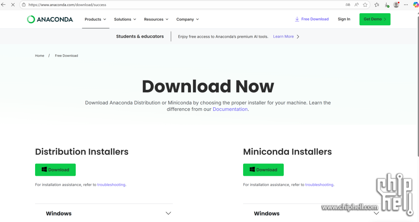Screen dimensions: 419x222
Task: Click the address bar URL
Action: tap(67, 5)
